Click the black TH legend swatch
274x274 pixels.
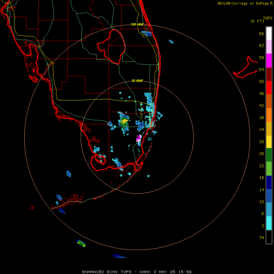click(x=269, y=237)
